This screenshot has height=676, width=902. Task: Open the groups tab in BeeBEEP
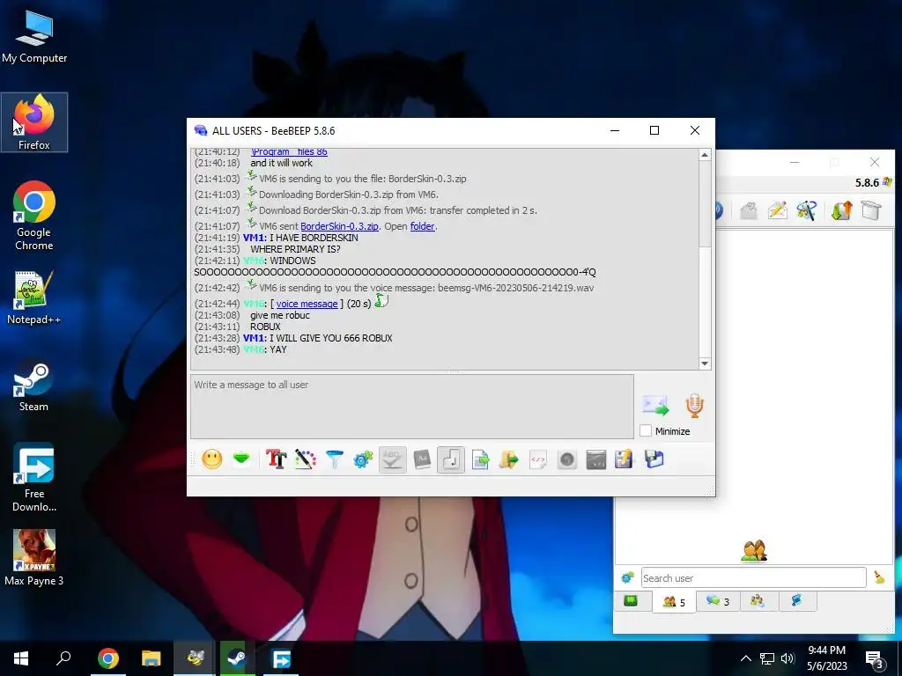pyautogui.click(x=757, y=600)
